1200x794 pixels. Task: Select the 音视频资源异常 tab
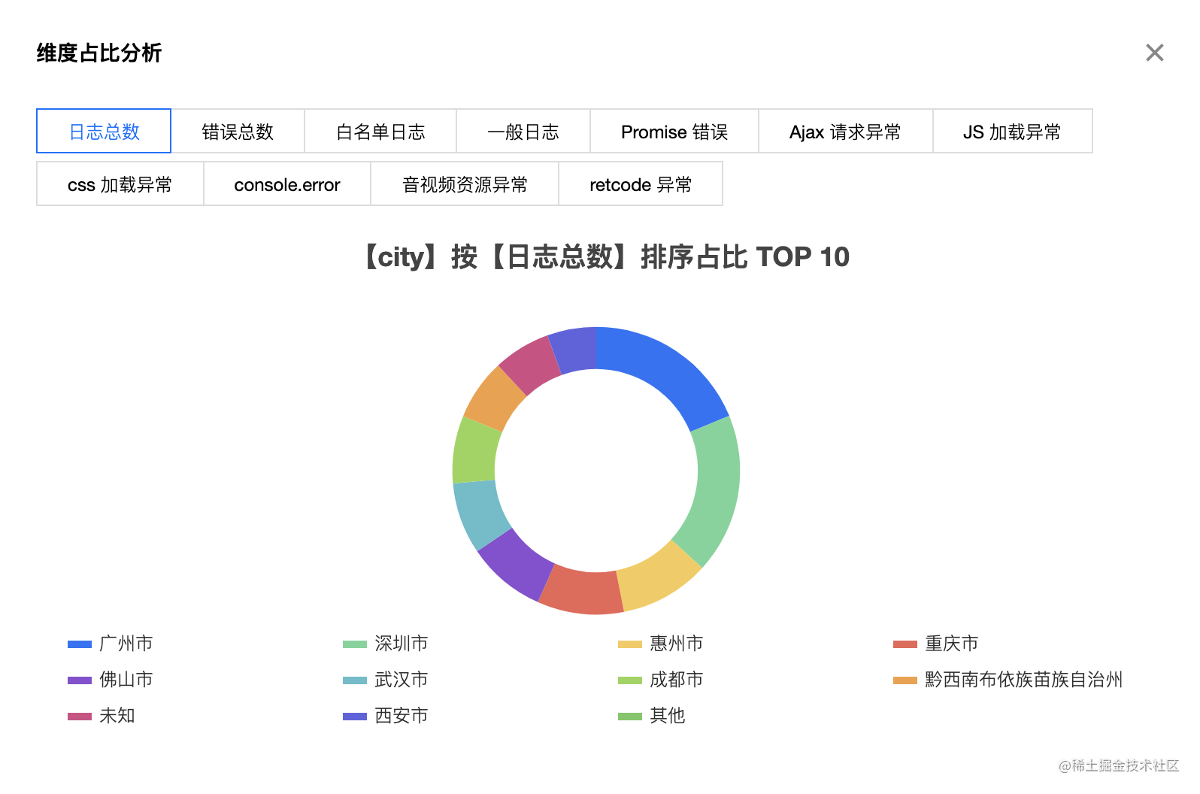tap(465, 184)
